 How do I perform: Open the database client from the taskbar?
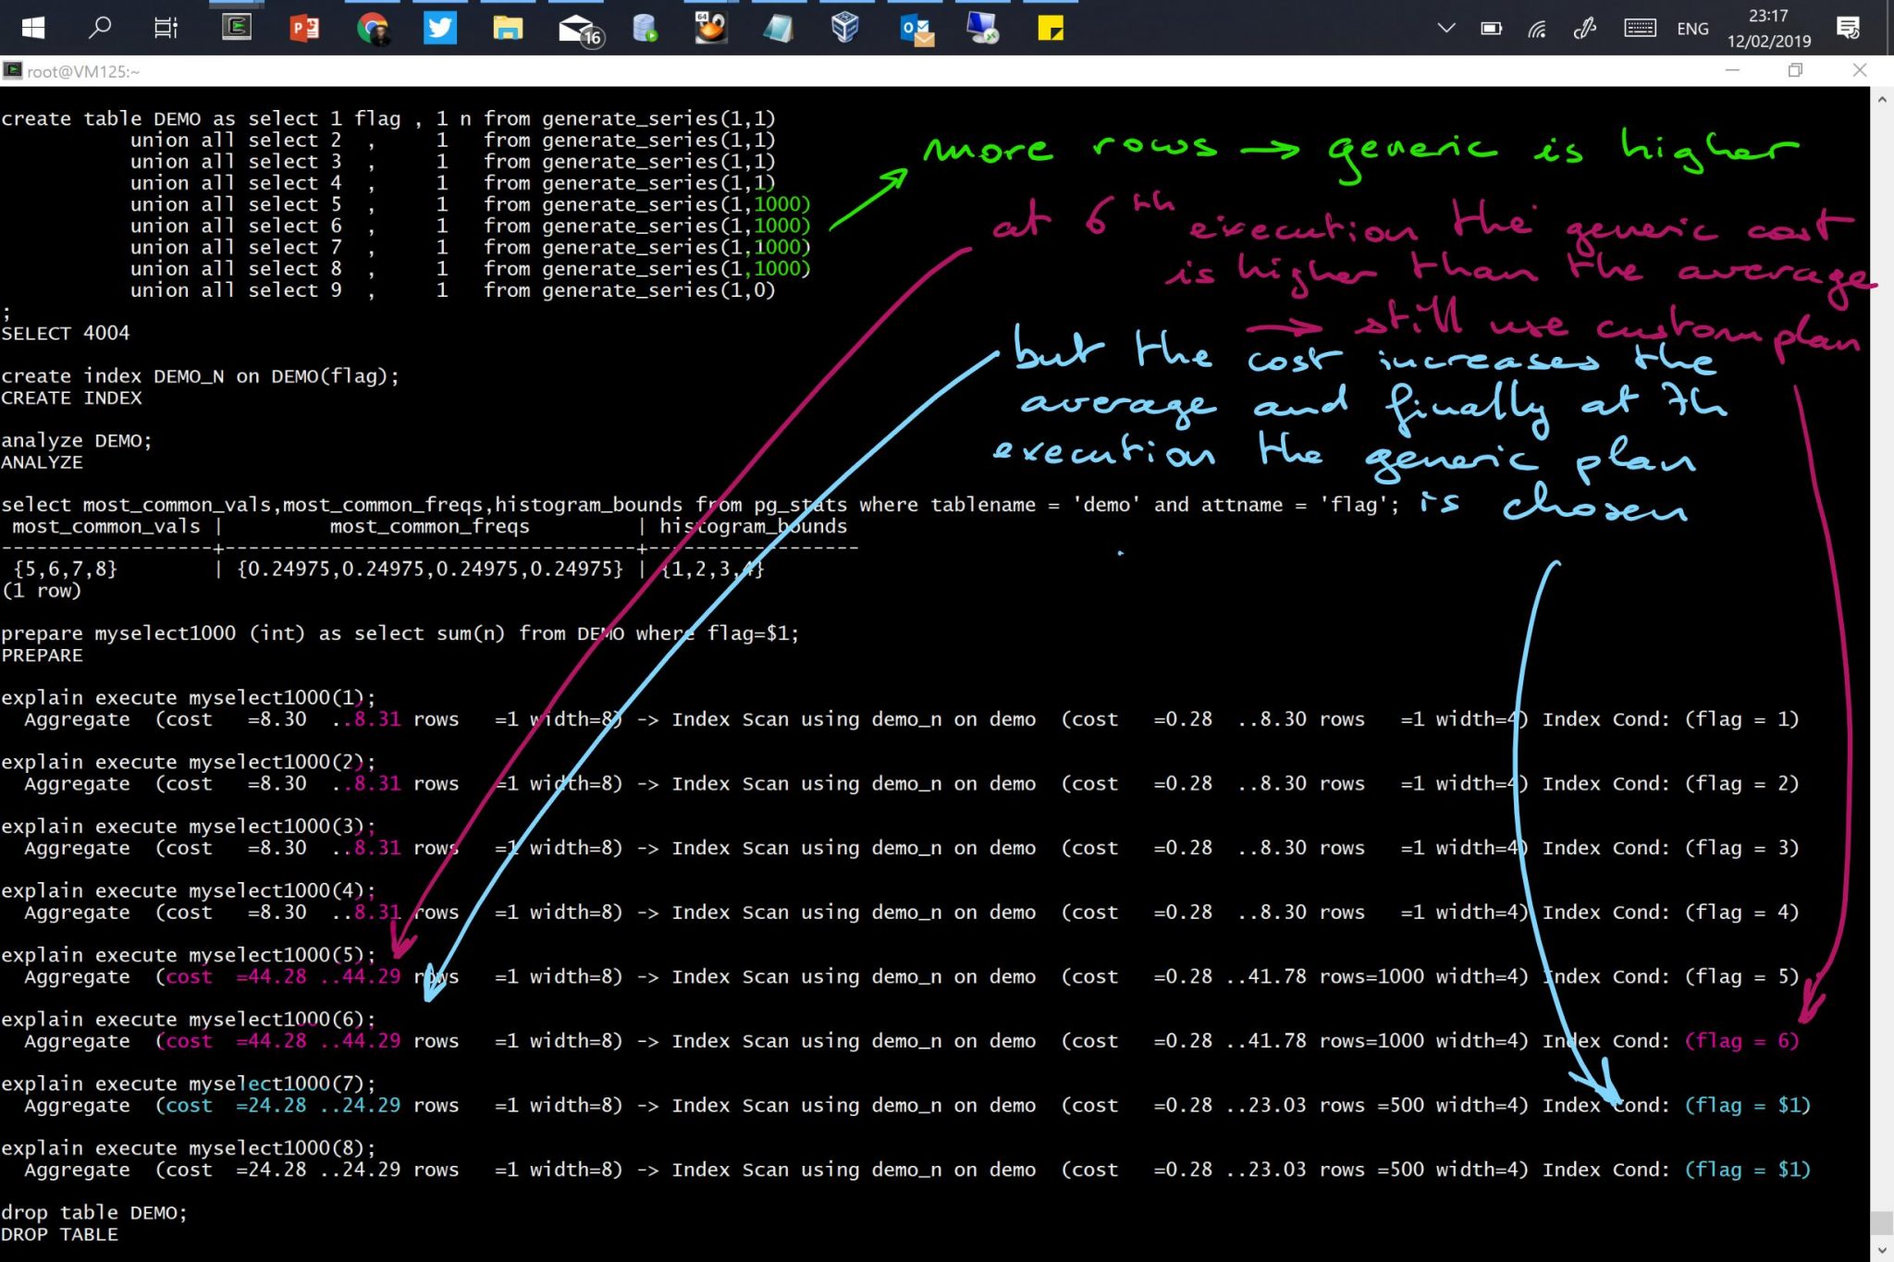pyautogui.click(x=643, y=28)
